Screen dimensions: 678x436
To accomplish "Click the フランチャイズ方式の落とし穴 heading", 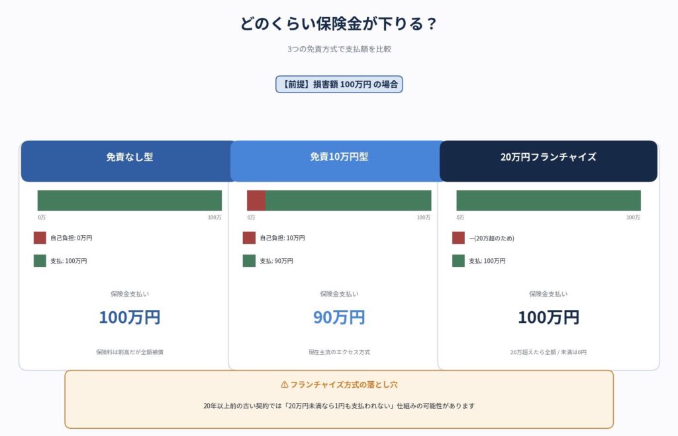I will point(344,384).
